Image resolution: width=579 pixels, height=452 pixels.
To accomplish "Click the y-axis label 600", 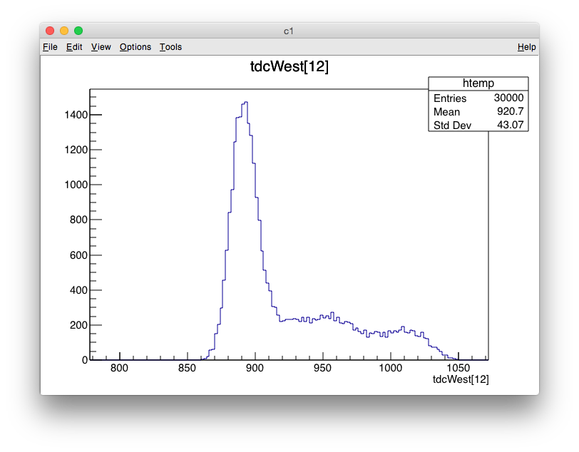I will tap(78, 255).
